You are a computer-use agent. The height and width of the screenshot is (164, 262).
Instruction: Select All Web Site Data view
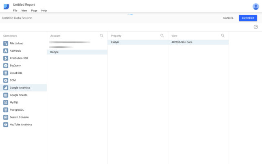pyautogui.click(x=199, y=42)
